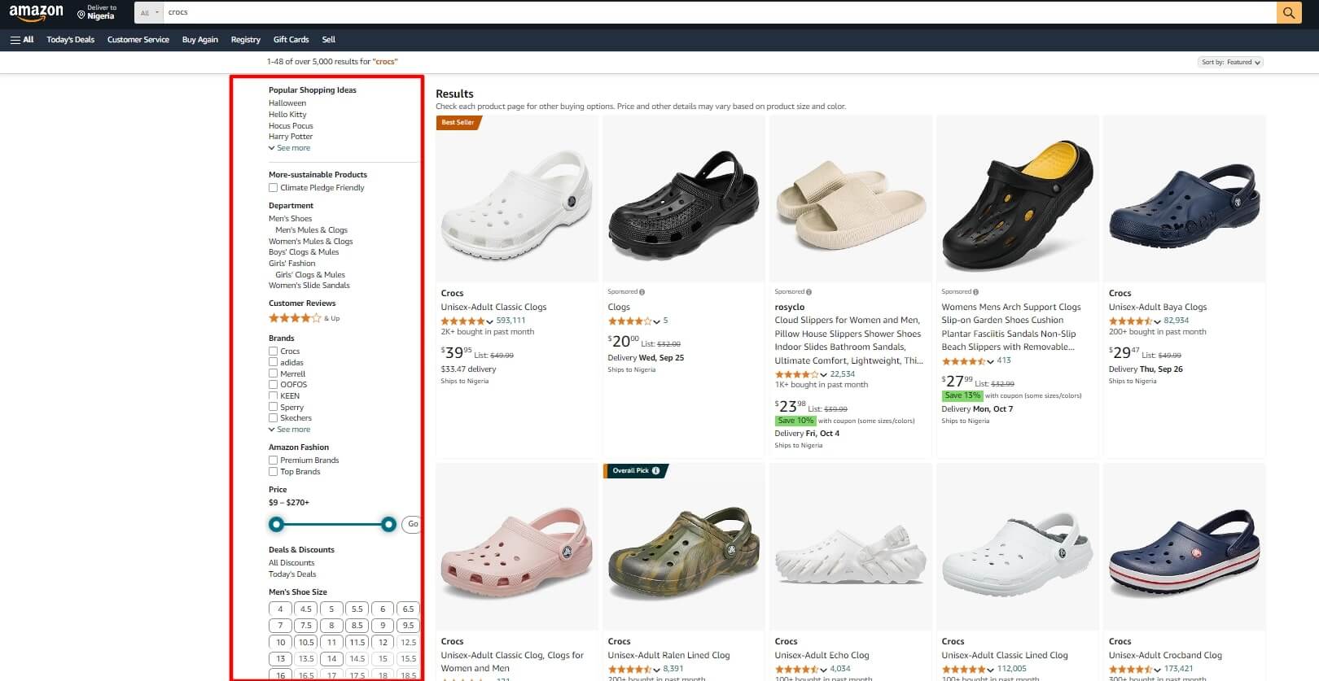Open the Sort by Featured dropdown
Viewport: 1319px width, 681px height.
point(1231,62)
